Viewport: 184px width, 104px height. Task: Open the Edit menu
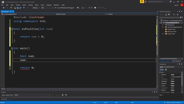click(7, 5)
